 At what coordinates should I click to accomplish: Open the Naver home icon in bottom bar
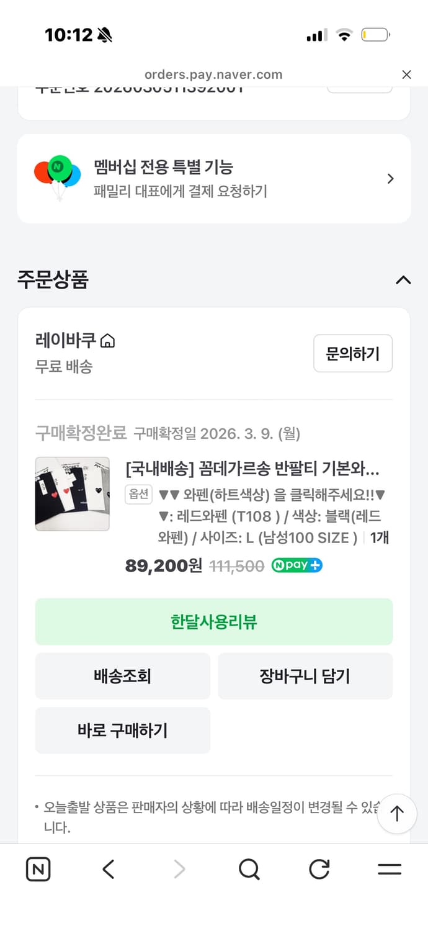pos(38,869)
